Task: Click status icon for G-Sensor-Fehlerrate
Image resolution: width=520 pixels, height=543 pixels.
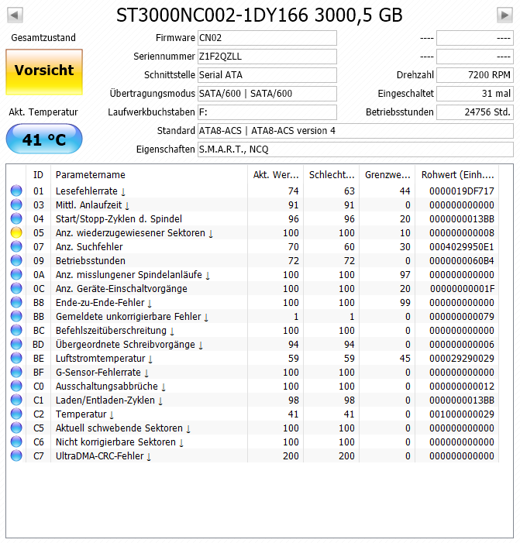Action: (x=16, y=372)
